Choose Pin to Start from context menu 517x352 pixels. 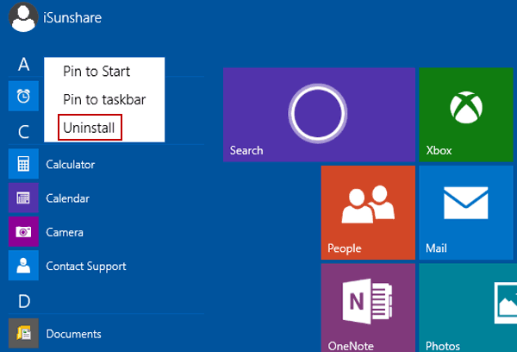(97, 72)
